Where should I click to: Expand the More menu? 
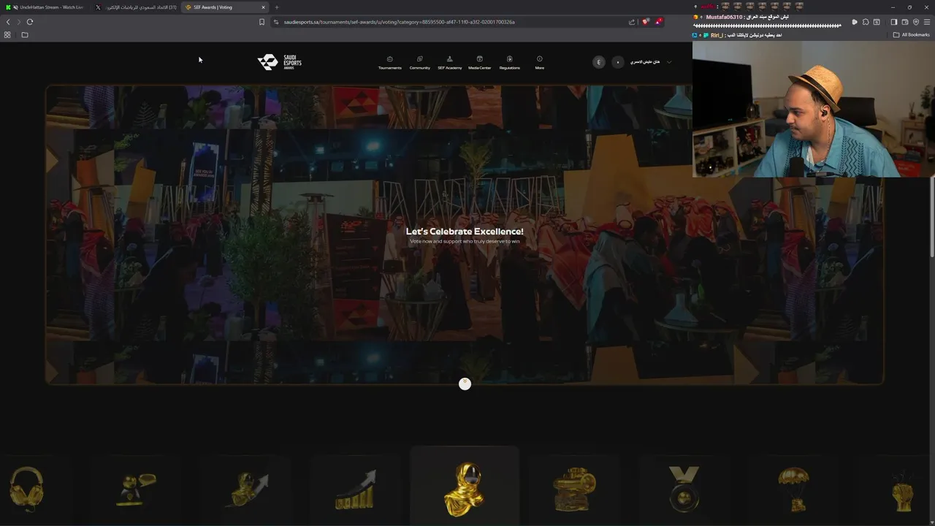539,63
